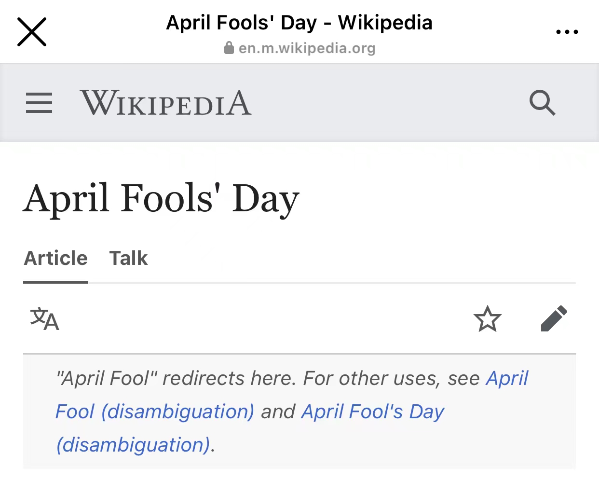Open the language selection icon

(44, 319)
